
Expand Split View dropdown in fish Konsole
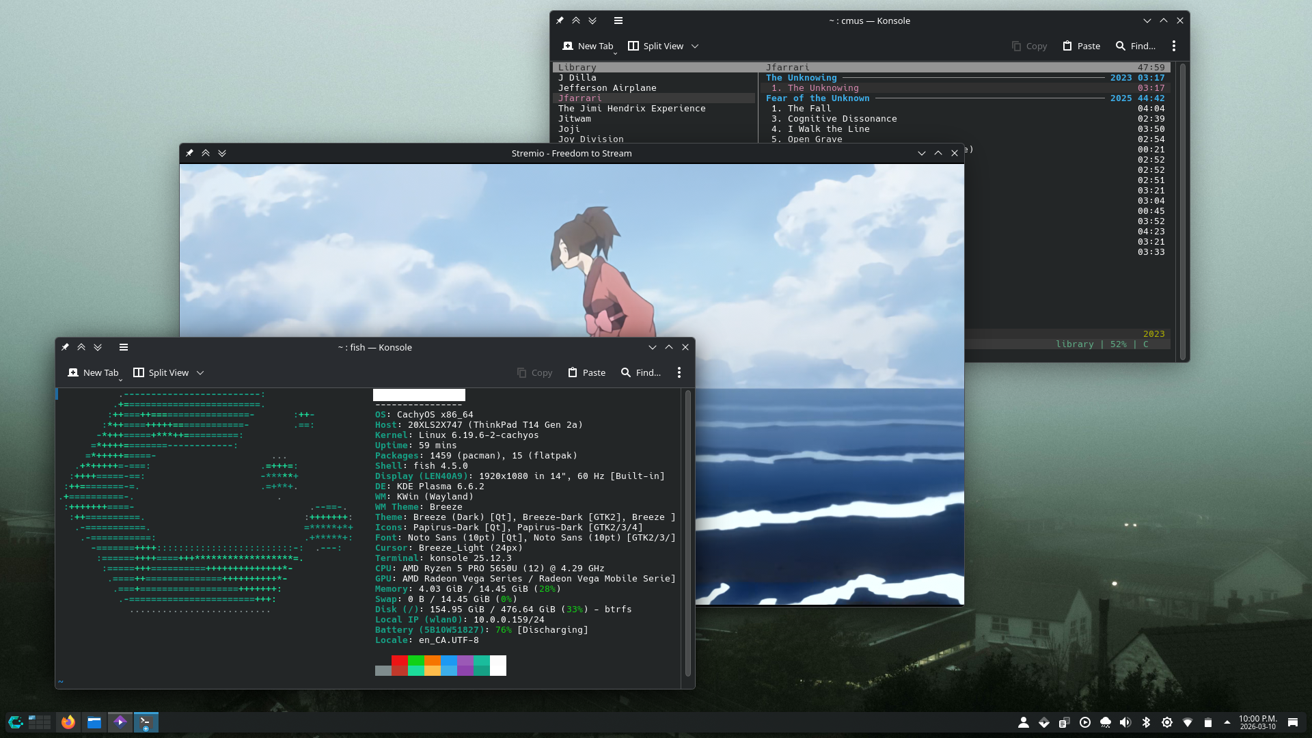pos(200,372)
